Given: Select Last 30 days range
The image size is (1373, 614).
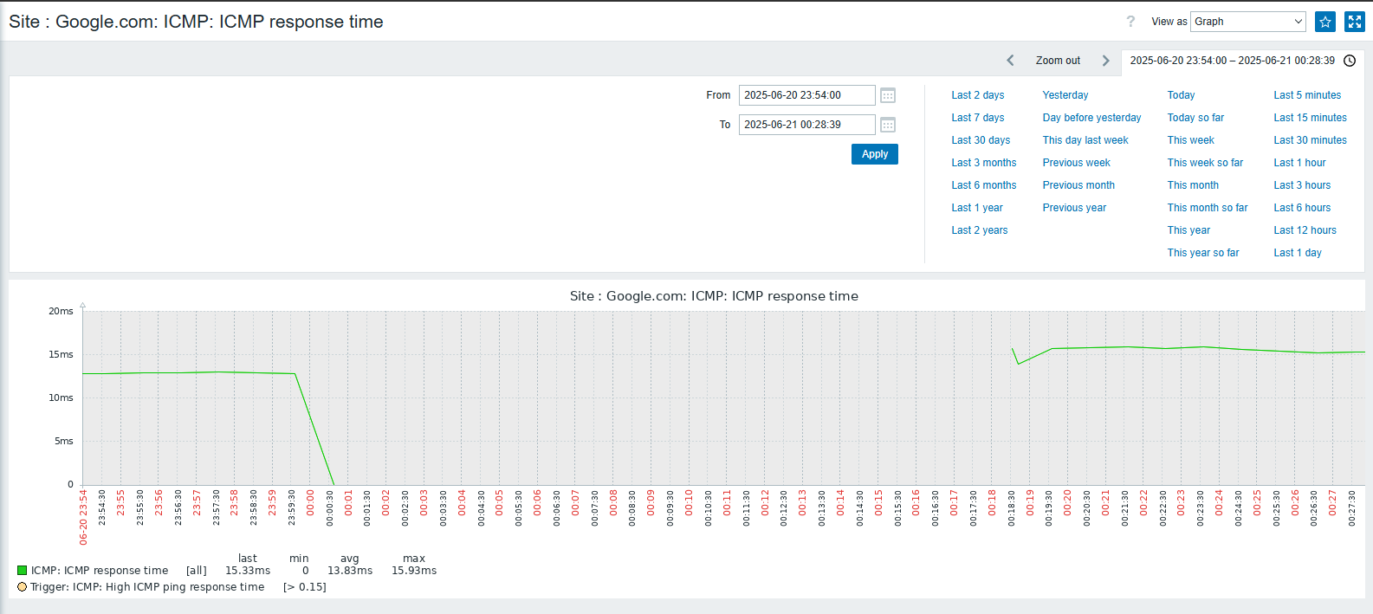Looking at the screenshot, I should [981, 140].
